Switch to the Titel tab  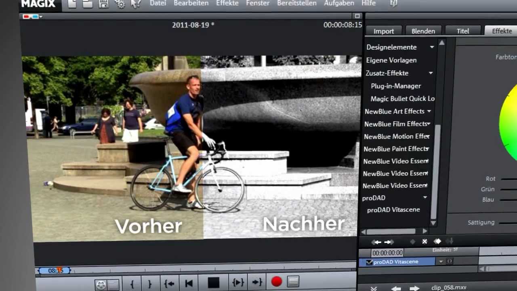pyautogui.click(x=463, y=31)
